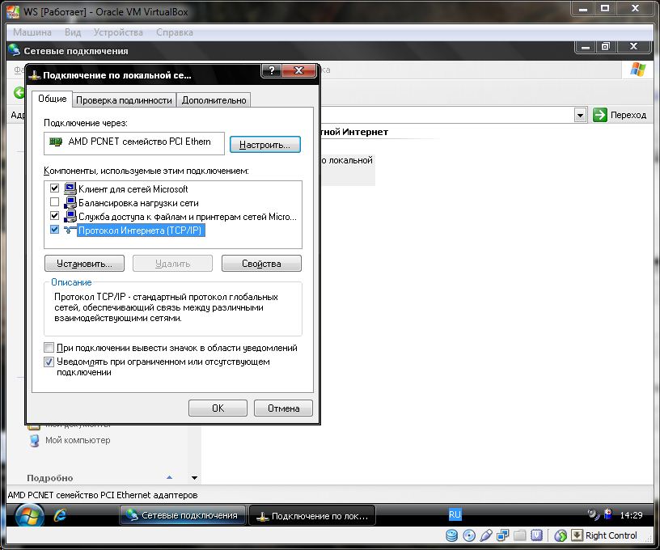Click the Windows flag logo in toolbar
660x550 pixels.
[x=637, y=70]
